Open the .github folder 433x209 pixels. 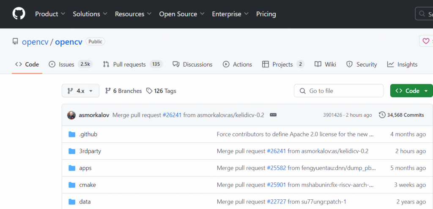(x=88, y=134)
